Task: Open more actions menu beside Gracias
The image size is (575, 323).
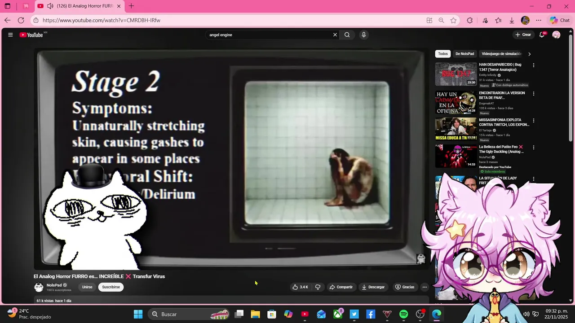Action: pyautogui.click(x=425, y=287)
